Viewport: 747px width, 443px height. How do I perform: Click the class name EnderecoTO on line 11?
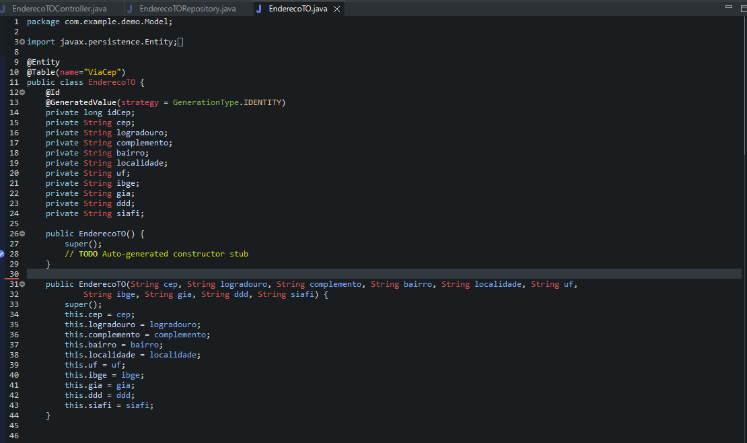click(x=111, y=81)
